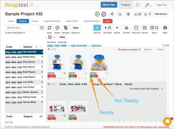Open the Diagnose & Remedy tab
The image size is (174, 129).
point(52,21)
